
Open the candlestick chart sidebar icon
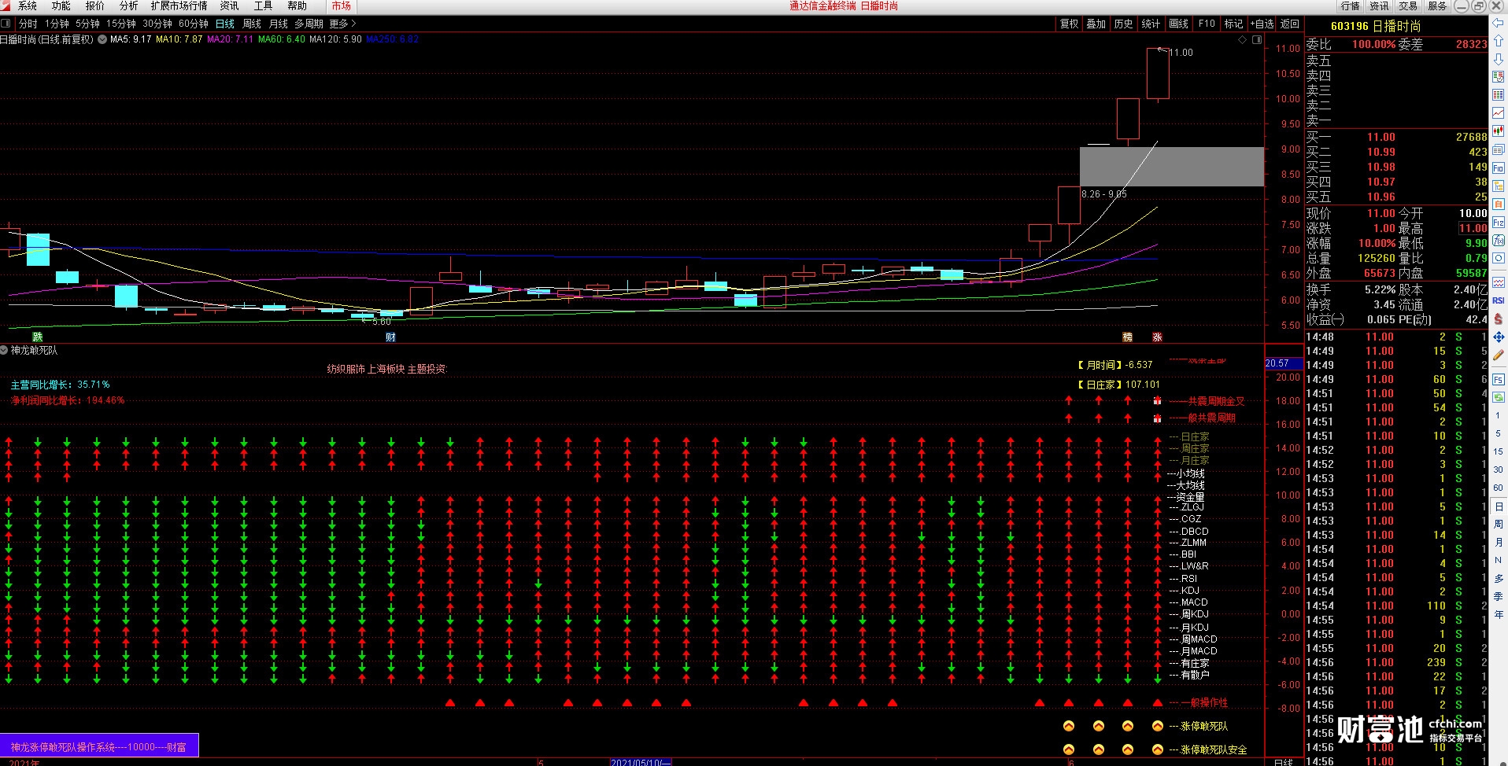coord(1499,131)
